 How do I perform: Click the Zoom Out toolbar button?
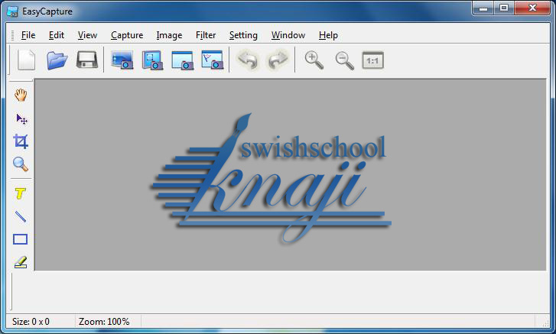point(344,60)
